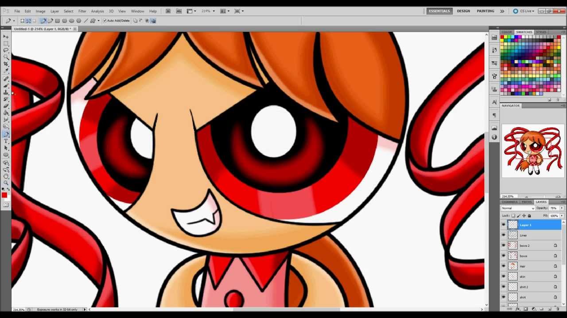567x318 pixels.
Task: Open CS Live menu
Action: pyautogui.click(x=523, y=11)
